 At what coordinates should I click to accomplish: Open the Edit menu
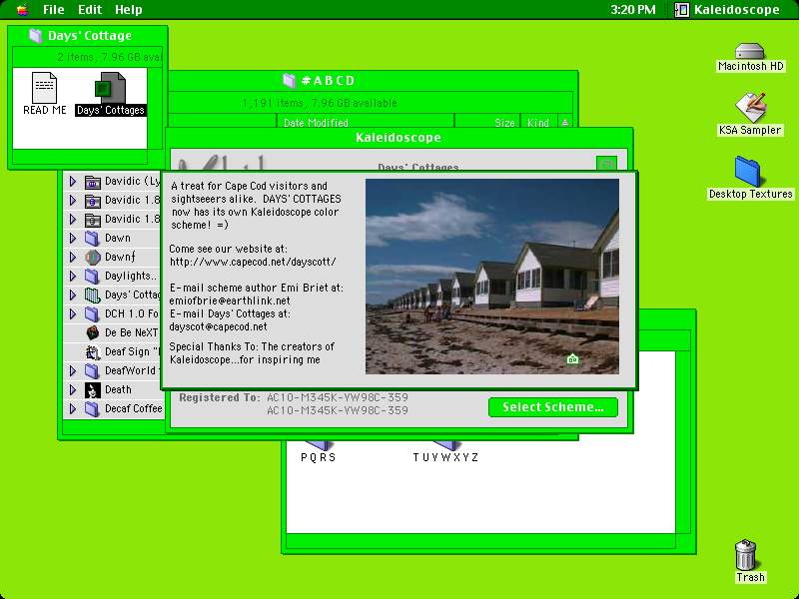click(90, 10)
